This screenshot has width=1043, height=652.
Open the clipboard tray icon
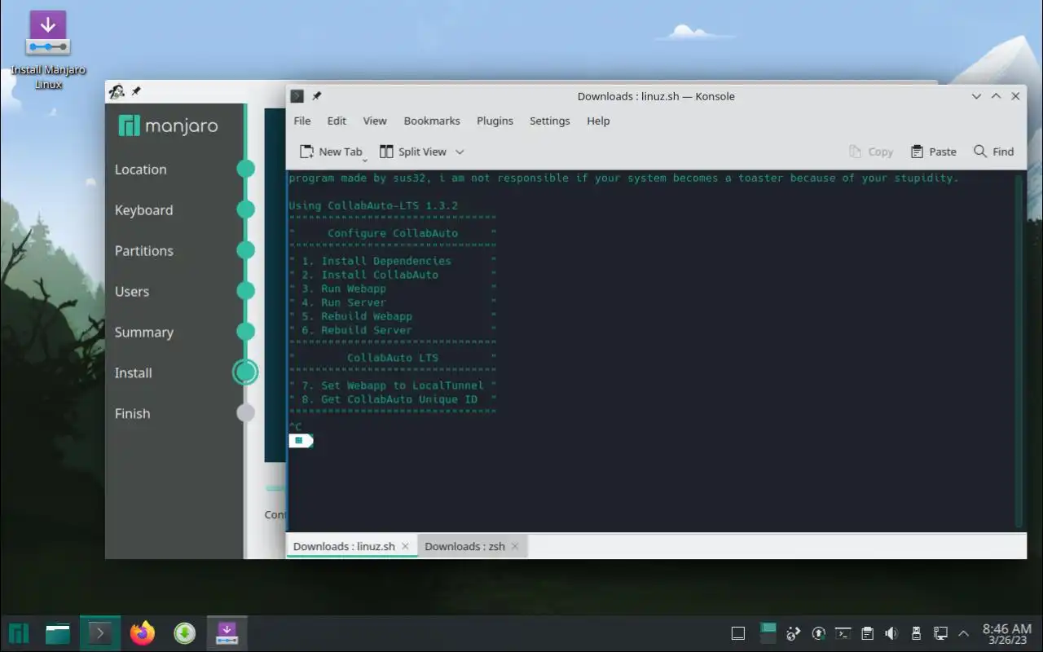868,633
